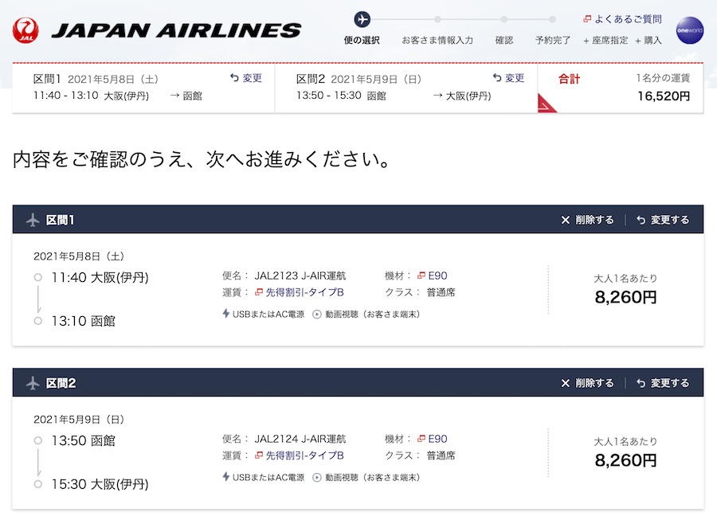Click 変更 for 区間2 in summary bar

508,78
